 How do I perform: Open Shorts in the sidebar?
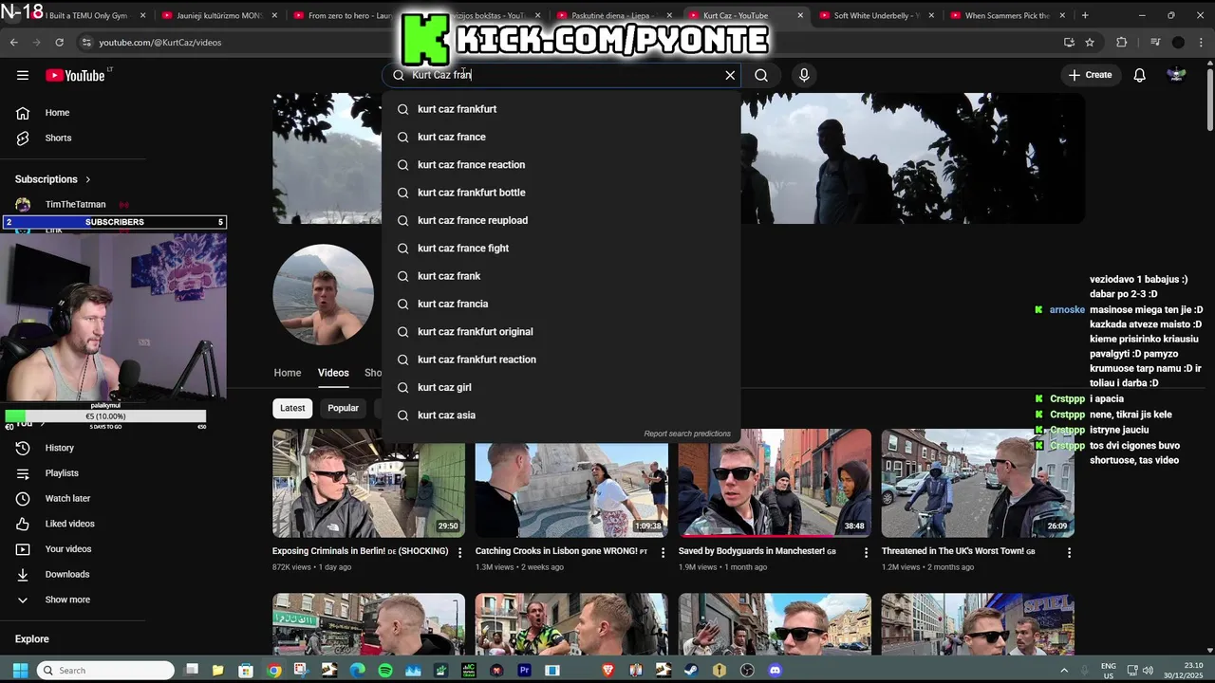[57, 138]
